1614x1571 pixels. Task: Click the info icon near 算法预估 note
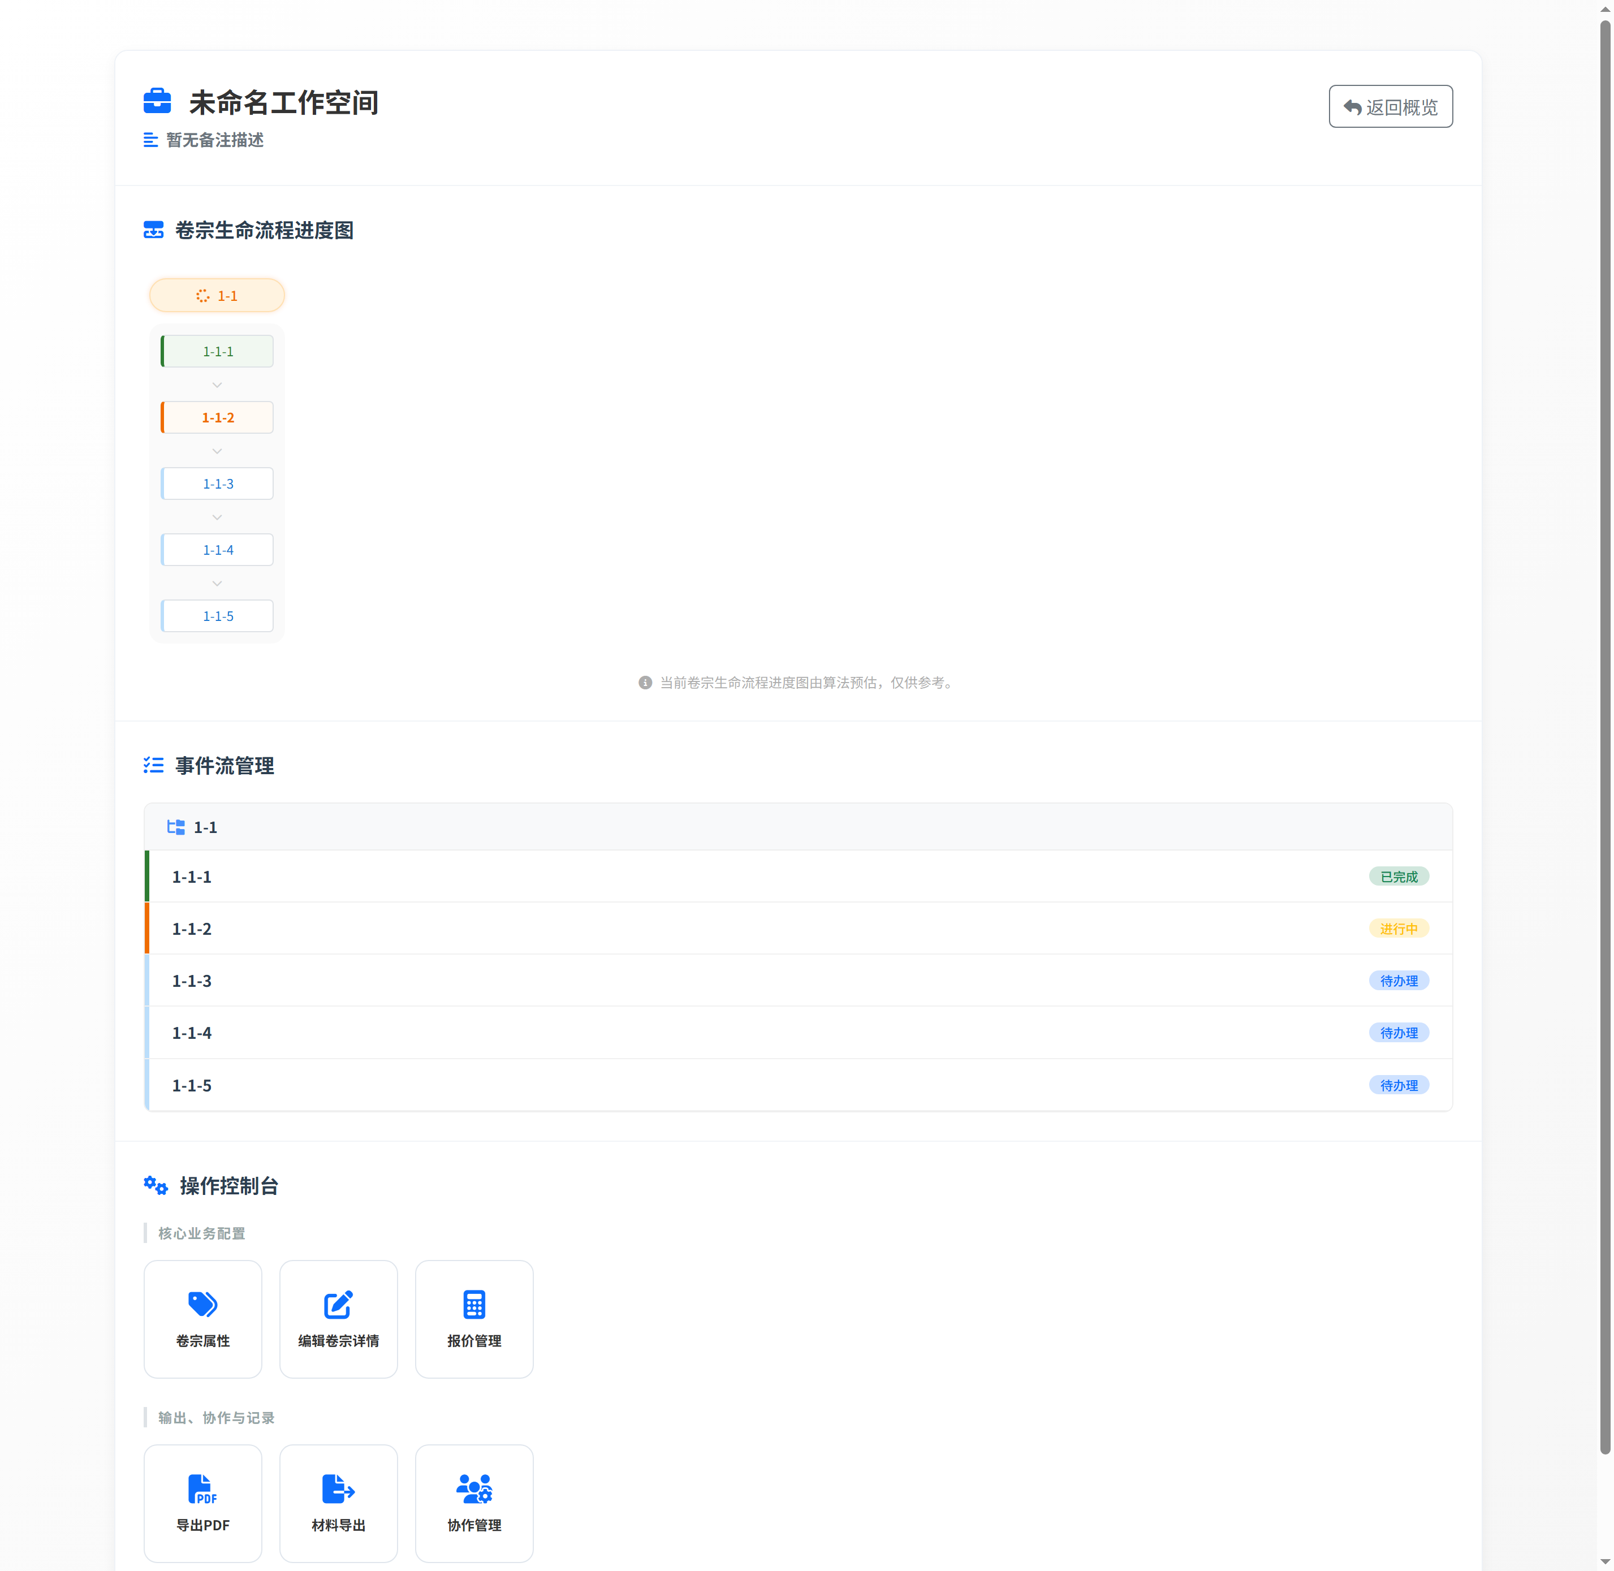pyautogui.click(x=645, y=683)
